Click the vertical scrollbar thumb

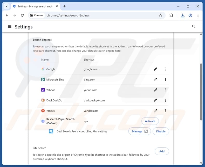(x=201, y=92)
